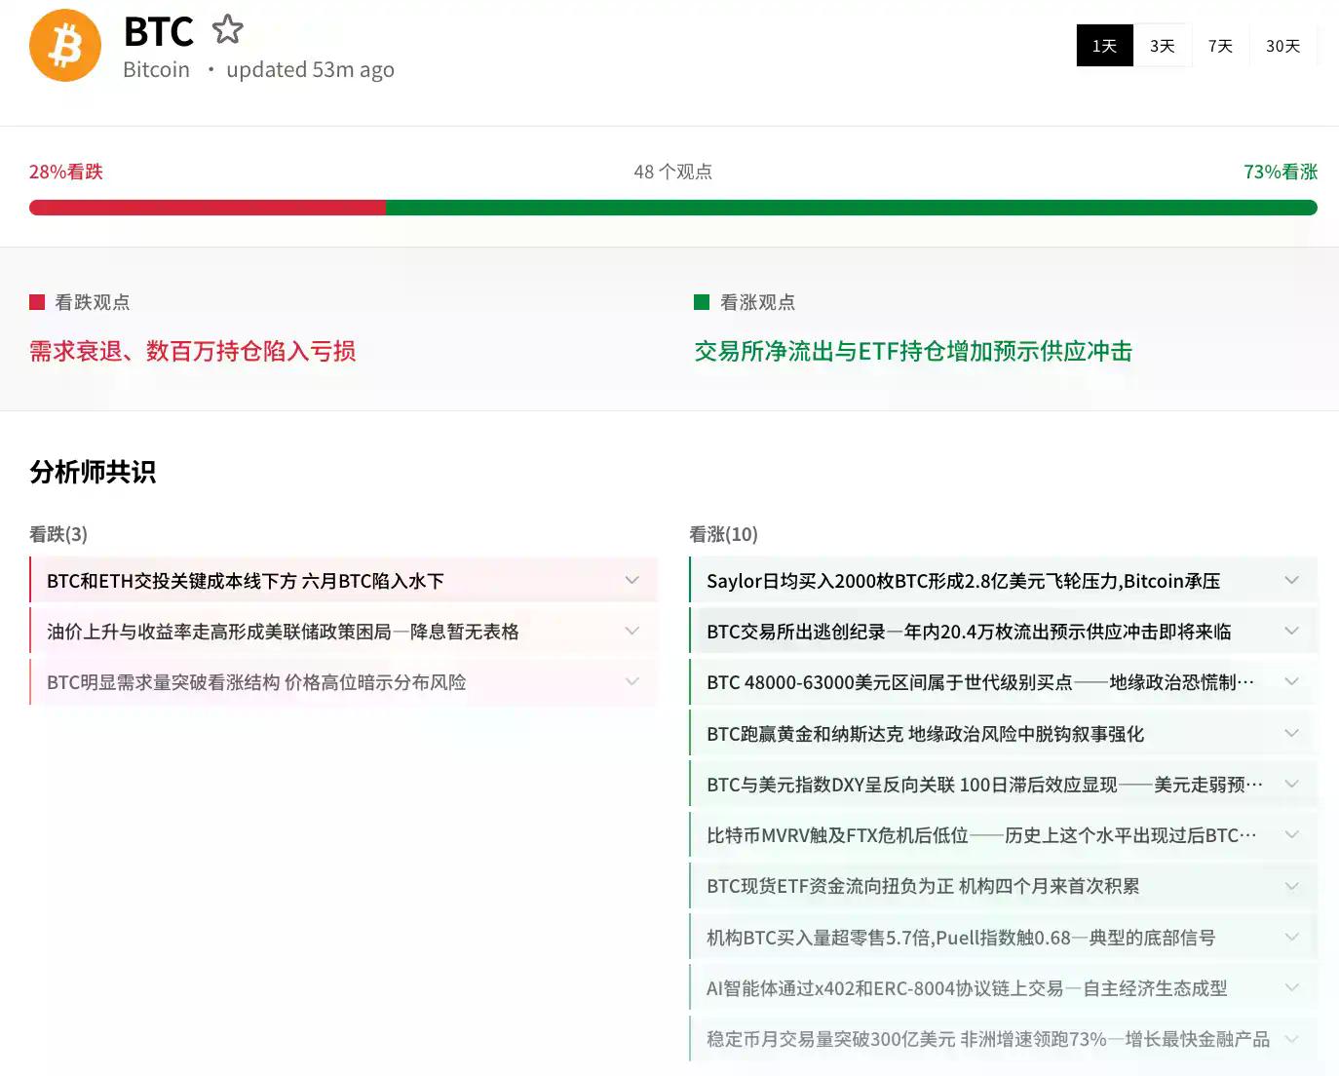This screenshot has height=1076, width=1339.
Task: Click the Bitcoin circular logo icon
Action: tap(64, 45)
